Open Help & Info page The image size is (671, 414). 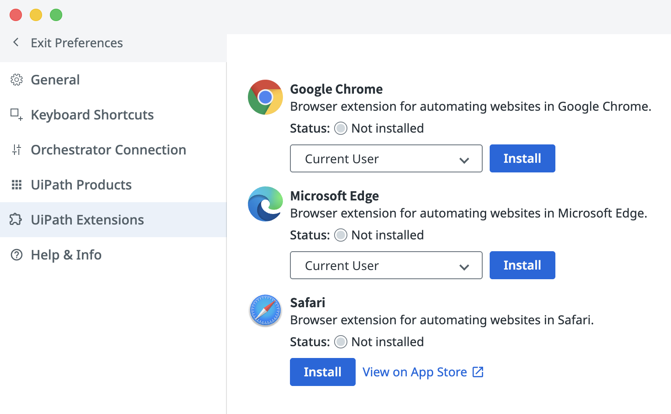point(113,255)
